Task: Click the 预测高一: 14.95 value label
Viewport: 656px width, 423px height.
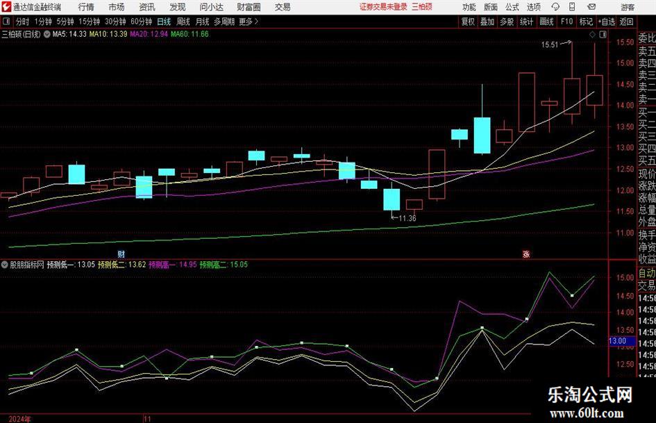Action: [173, 265]
